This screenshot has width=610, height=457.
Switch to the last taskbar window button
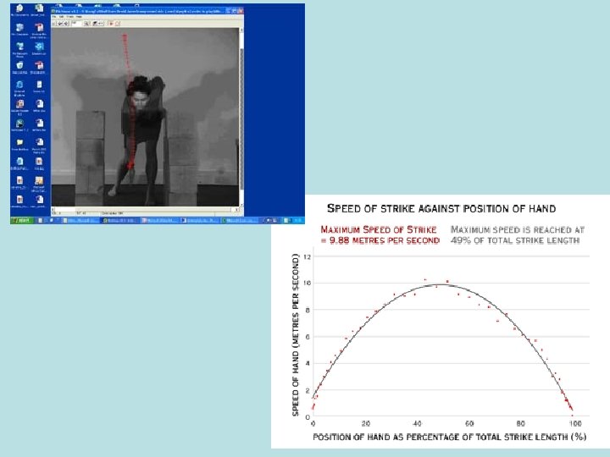pyautogui.click(x=240, y=220)
